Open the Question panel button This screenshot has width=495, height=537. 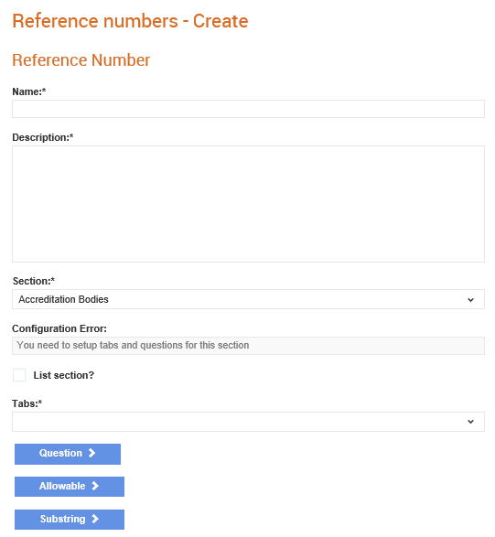[x=68, y=454]
